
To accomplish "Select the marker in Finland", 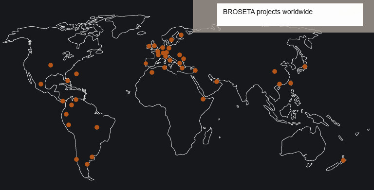I will [181, 35].
